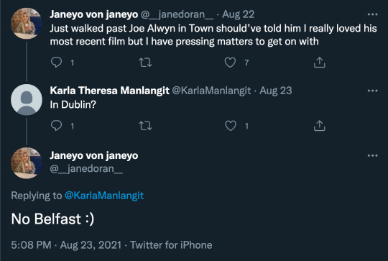Viewport: 388px width, 261px height.
Task: Open Janeyo von janeyo's profile from top tweet
Action: click(94, 14)
